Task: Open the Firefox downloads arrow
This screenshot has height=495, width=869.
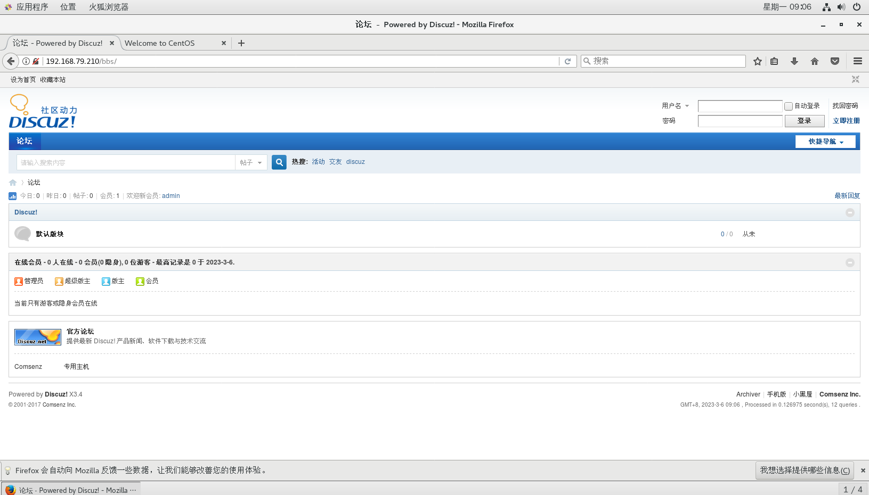Action: pos(794,61)
